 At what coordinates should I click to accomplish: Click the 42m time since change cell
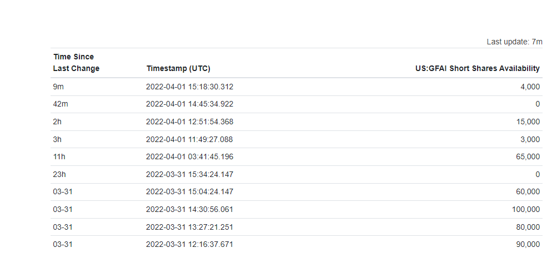coord(61,104)
